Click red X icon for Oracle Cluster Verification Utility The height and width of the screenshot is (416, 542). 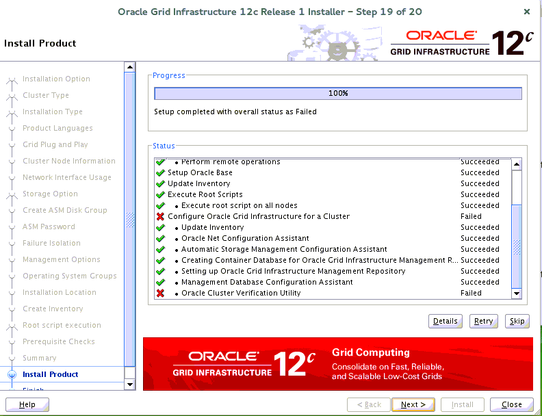[x=160, y=293]
